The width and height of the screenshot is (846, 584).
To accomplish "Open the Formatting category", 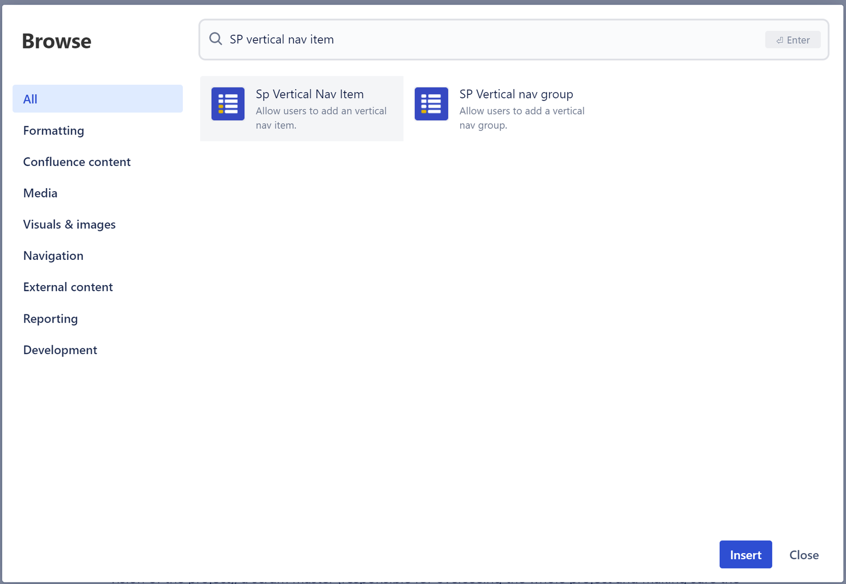I will tap(54, 130).
